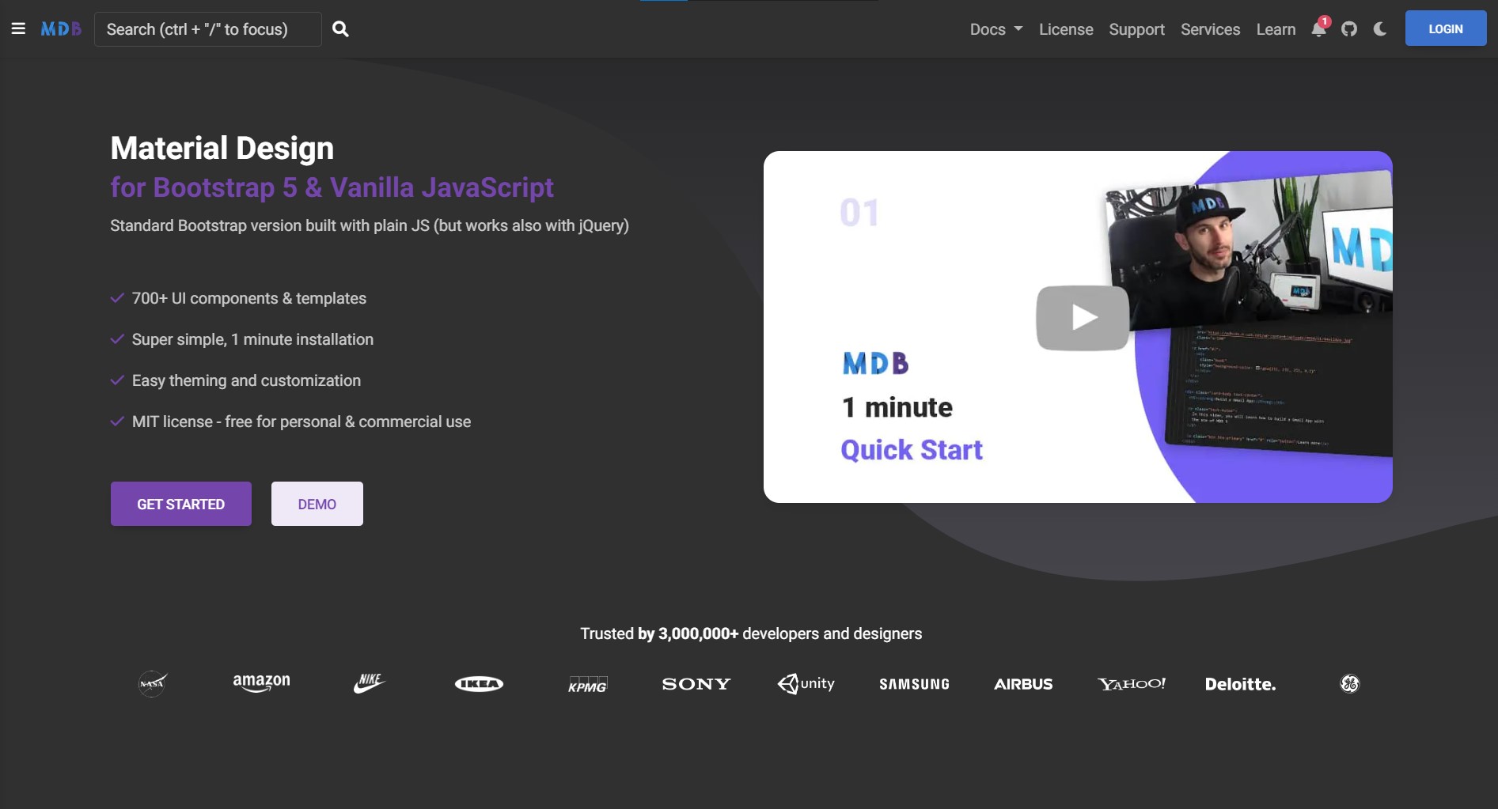The height and width of the screenshot is (809, 1498).
Task: Click the Samsung logo
Action: (x=914, y=684)
